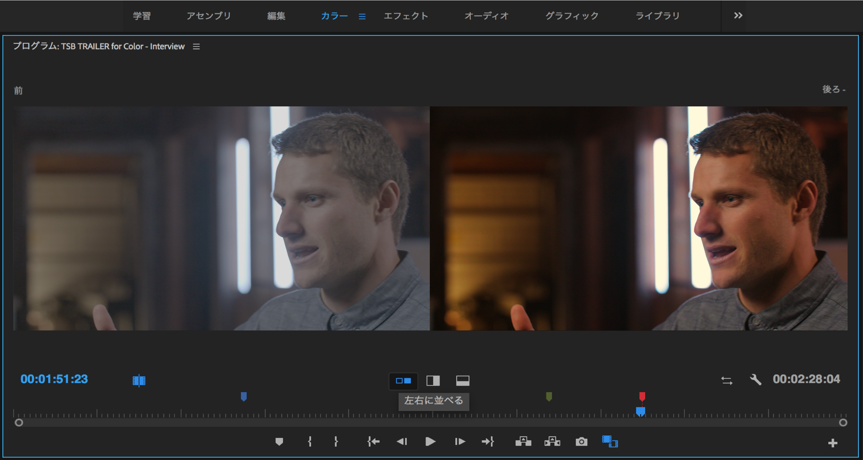
Task: Swap the before and after sides
Action: click(727, 381)
